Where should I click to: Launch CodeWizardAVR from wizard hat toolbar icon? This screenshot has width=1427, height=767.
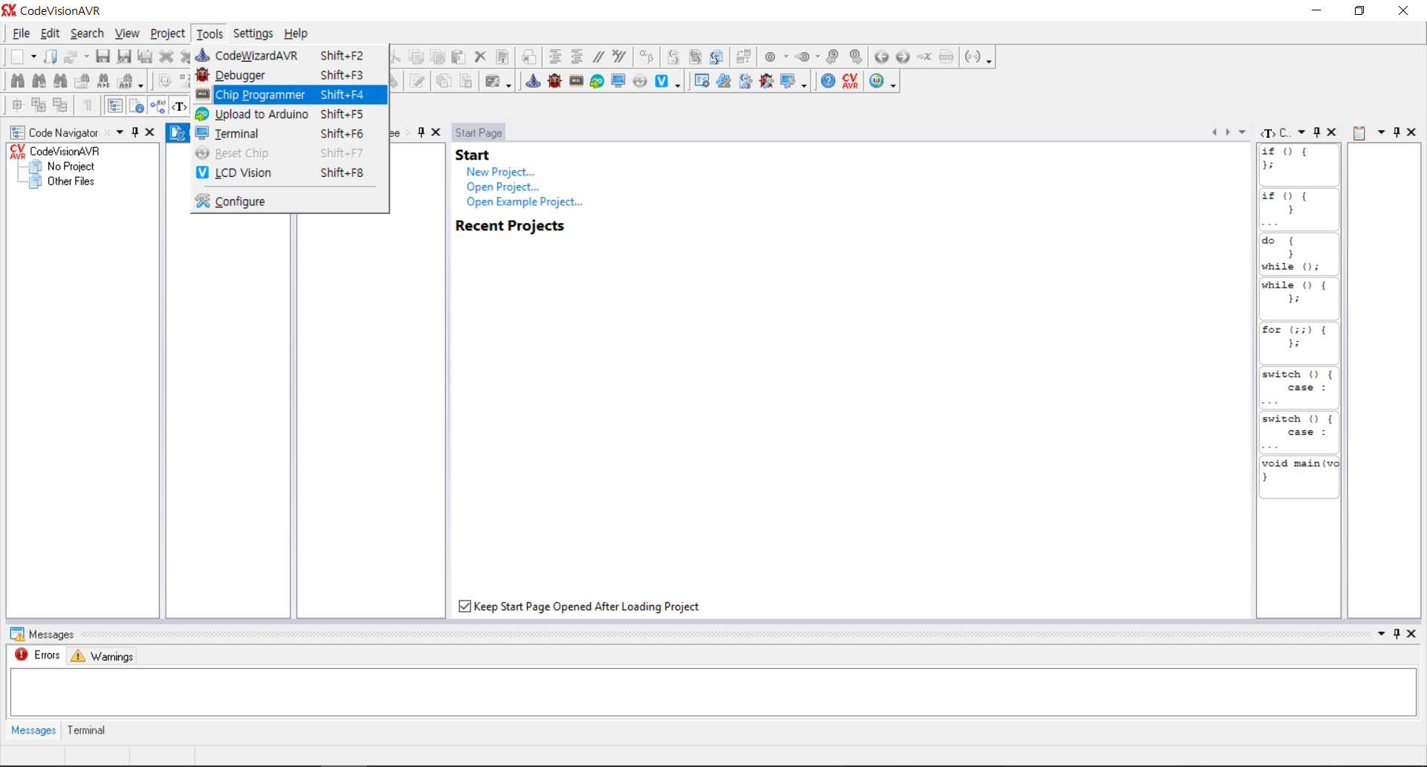pos(533,81)
